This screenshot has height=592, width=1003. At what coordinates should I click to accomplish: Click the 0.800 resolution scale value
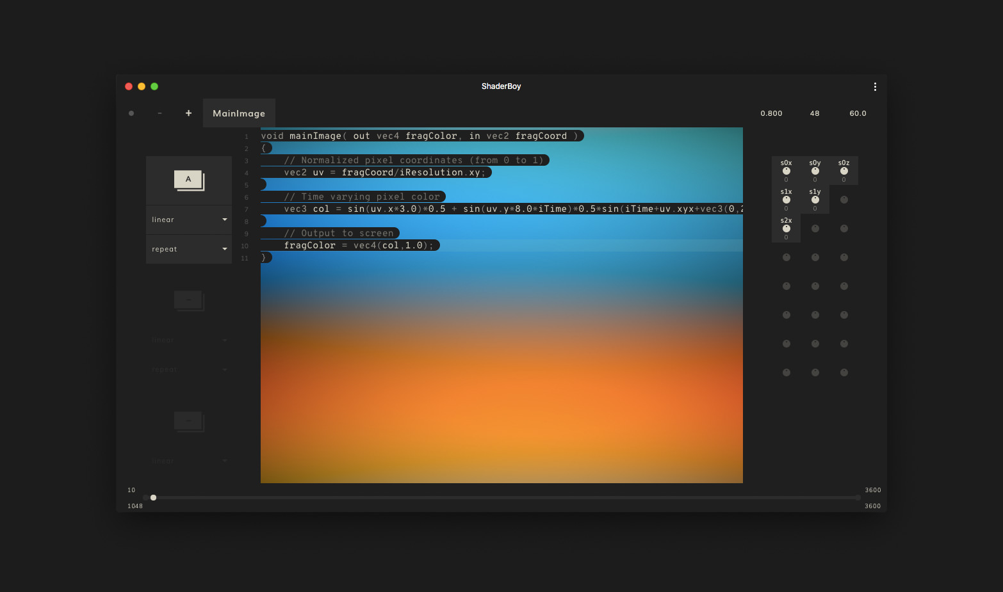tap(771, 113)
